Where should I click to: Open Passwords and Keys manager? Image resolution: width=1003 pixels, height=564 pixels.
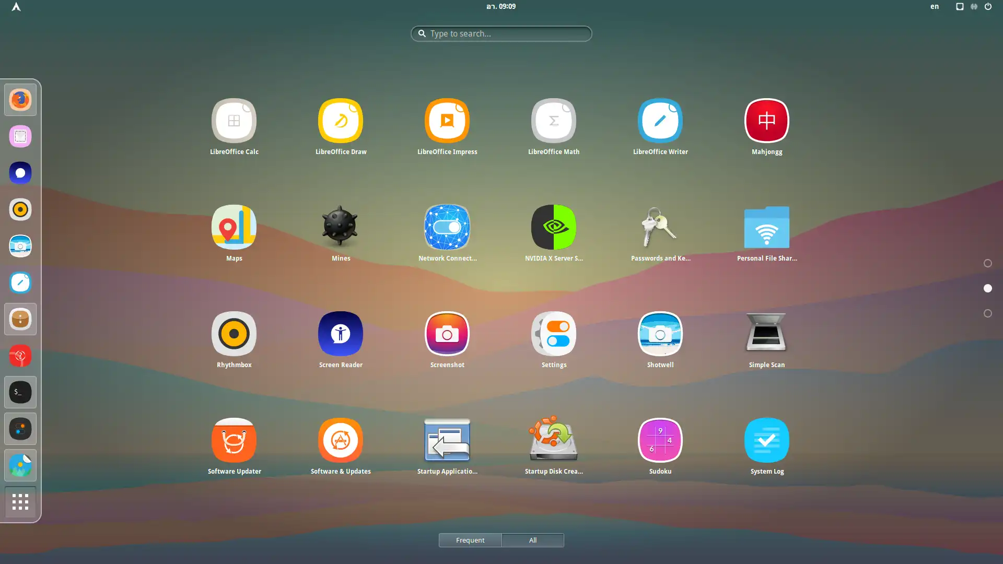tap(660, 227)
